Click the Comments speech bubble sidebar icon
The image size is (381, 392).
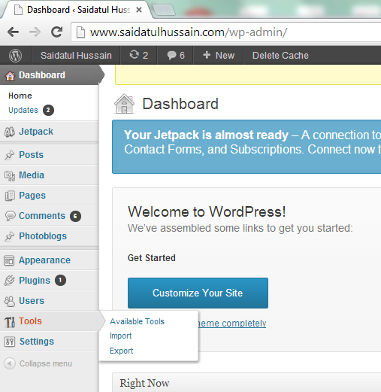click(x=10, y=216)
